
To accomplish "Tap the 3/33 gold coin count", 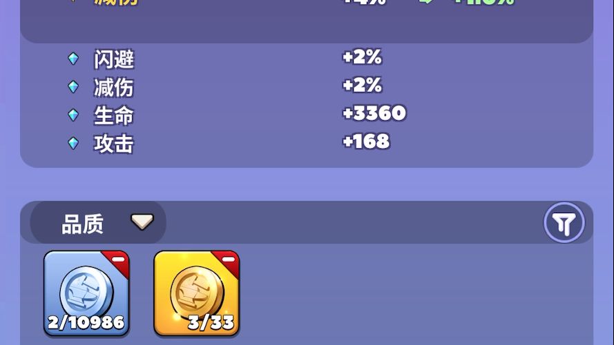I will (x=211, y=322).
